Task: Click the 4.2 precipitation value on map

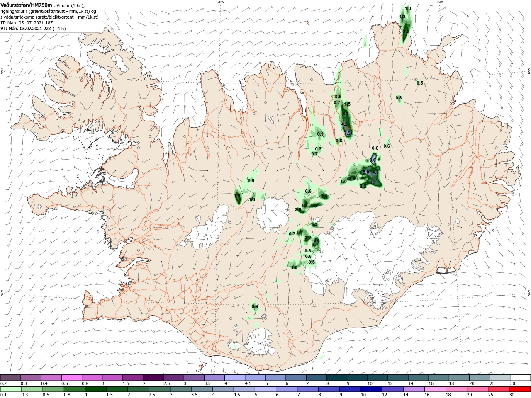Action: pyautogui.click(x=344, y=124)
